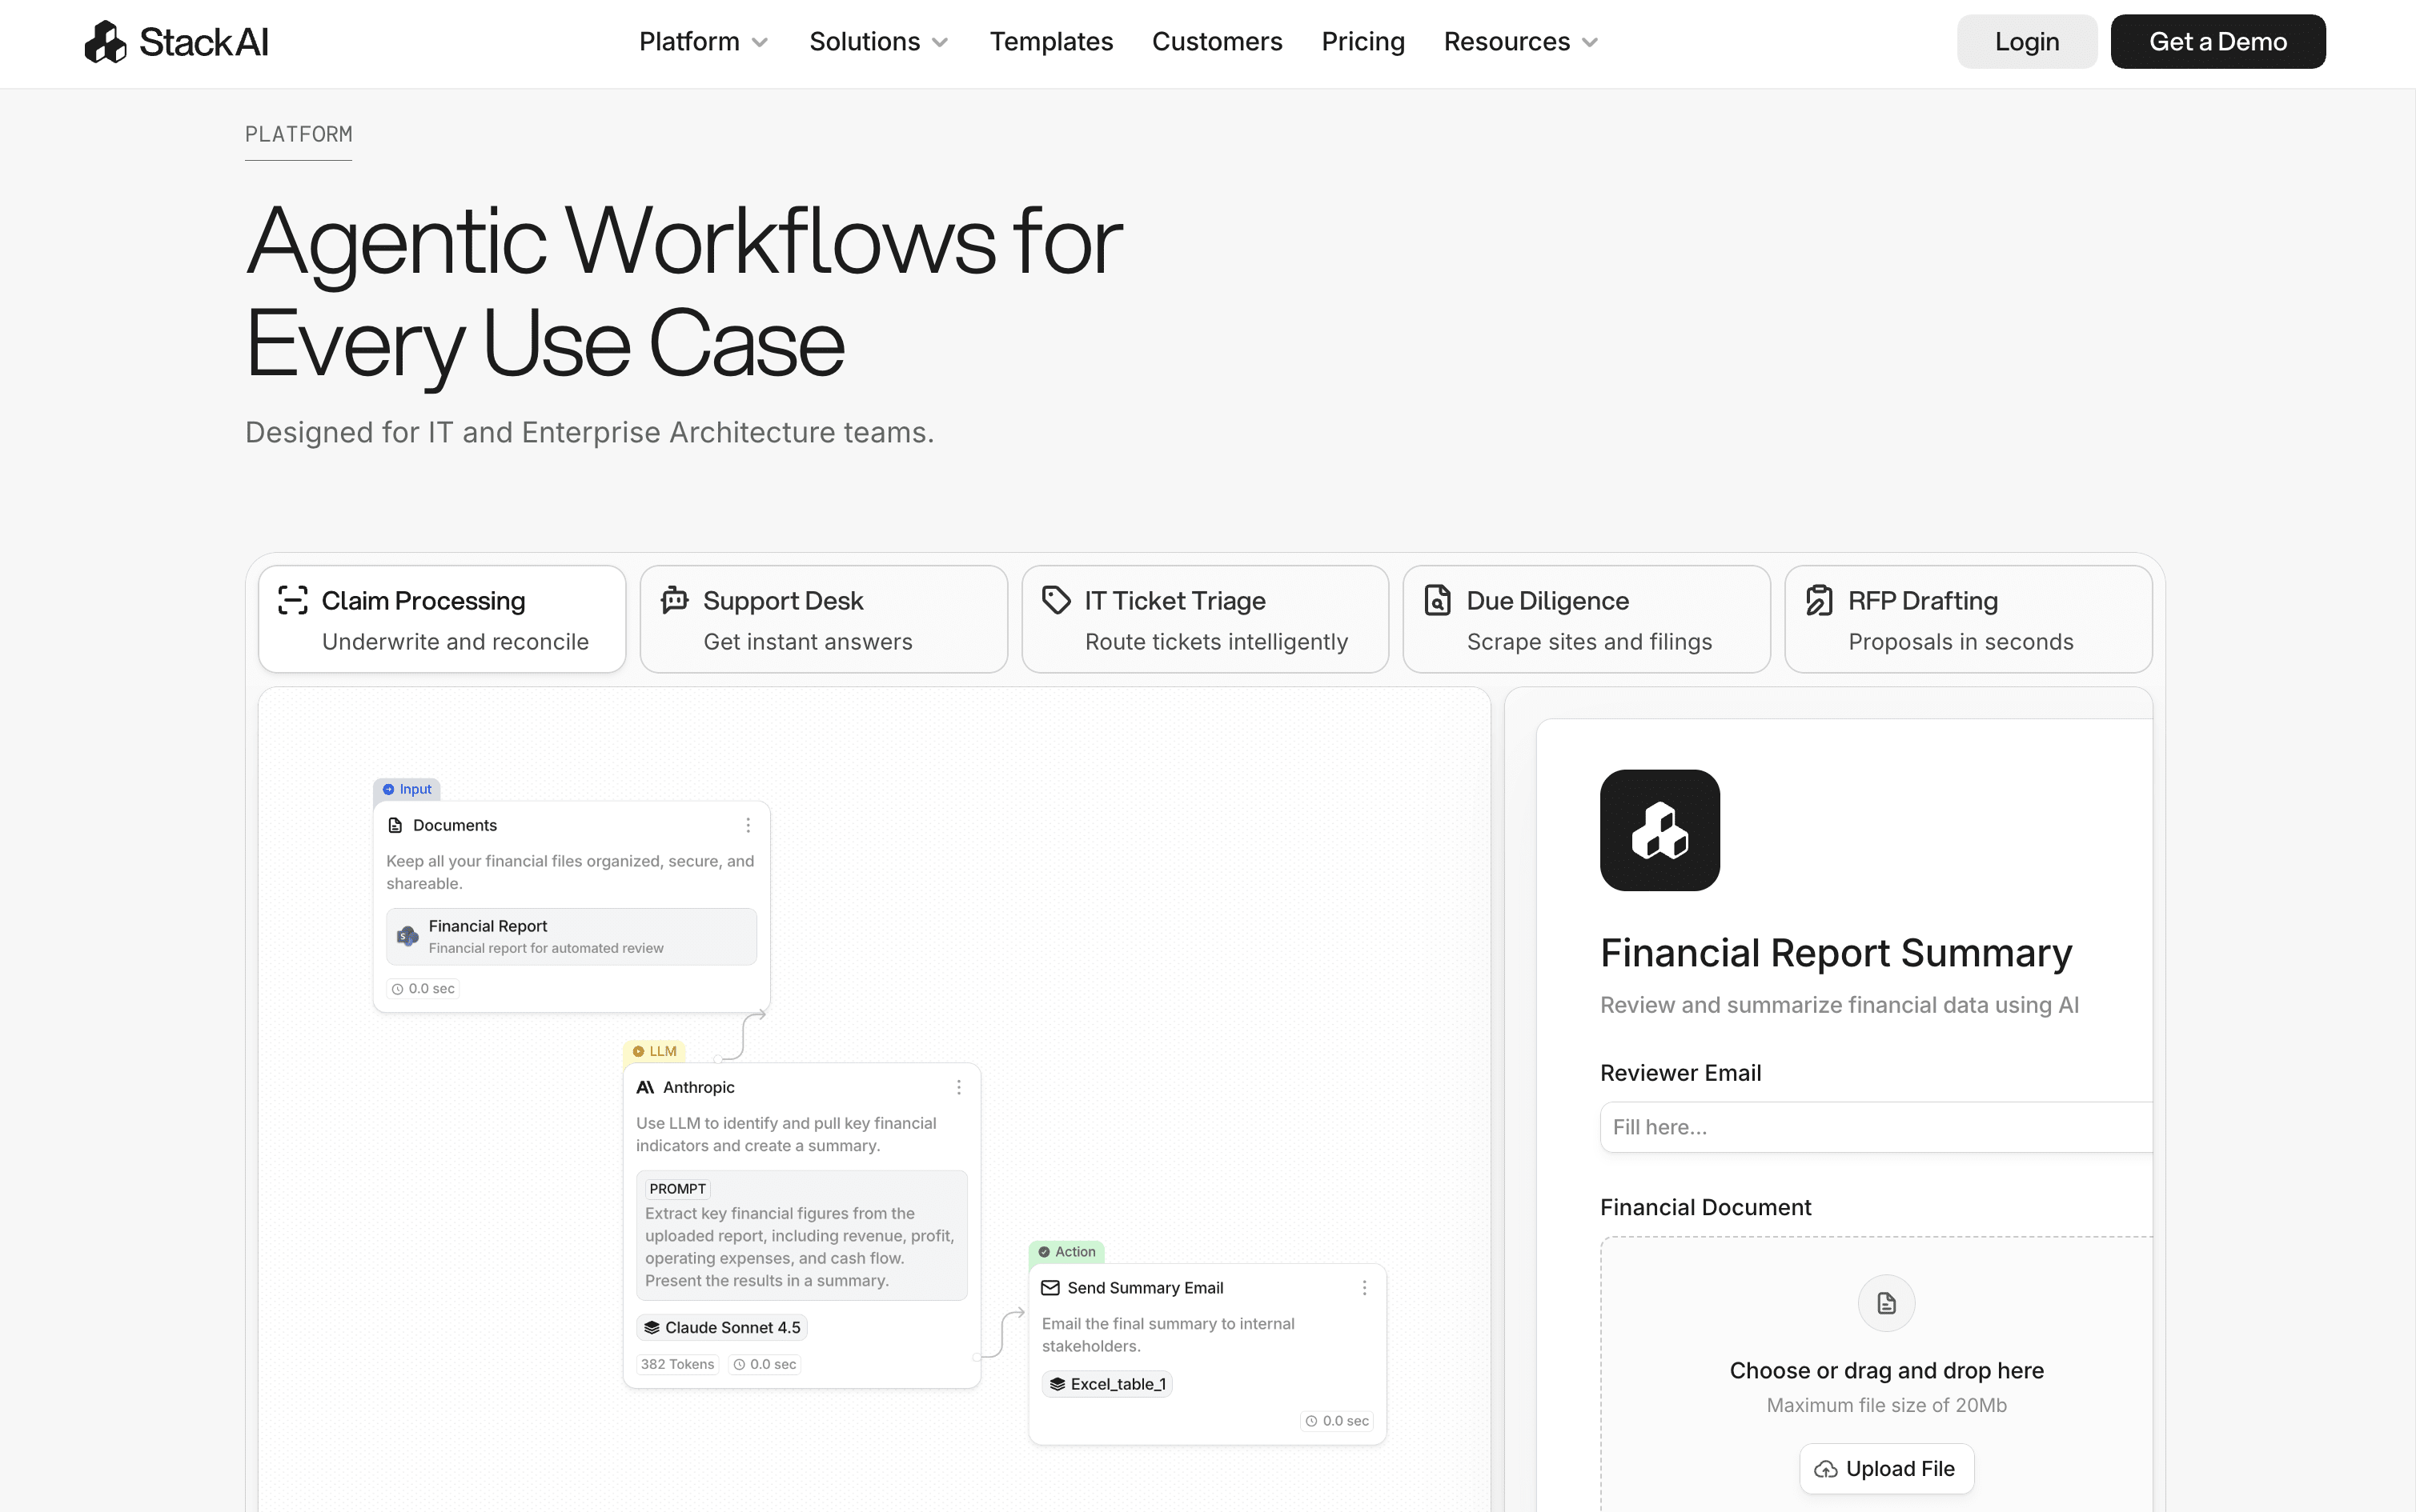Image resolution: width=2416 pixels, height=1512 pixels.
Task: Click the Due Diligence file-search icon
Action: click(1438, 600)
